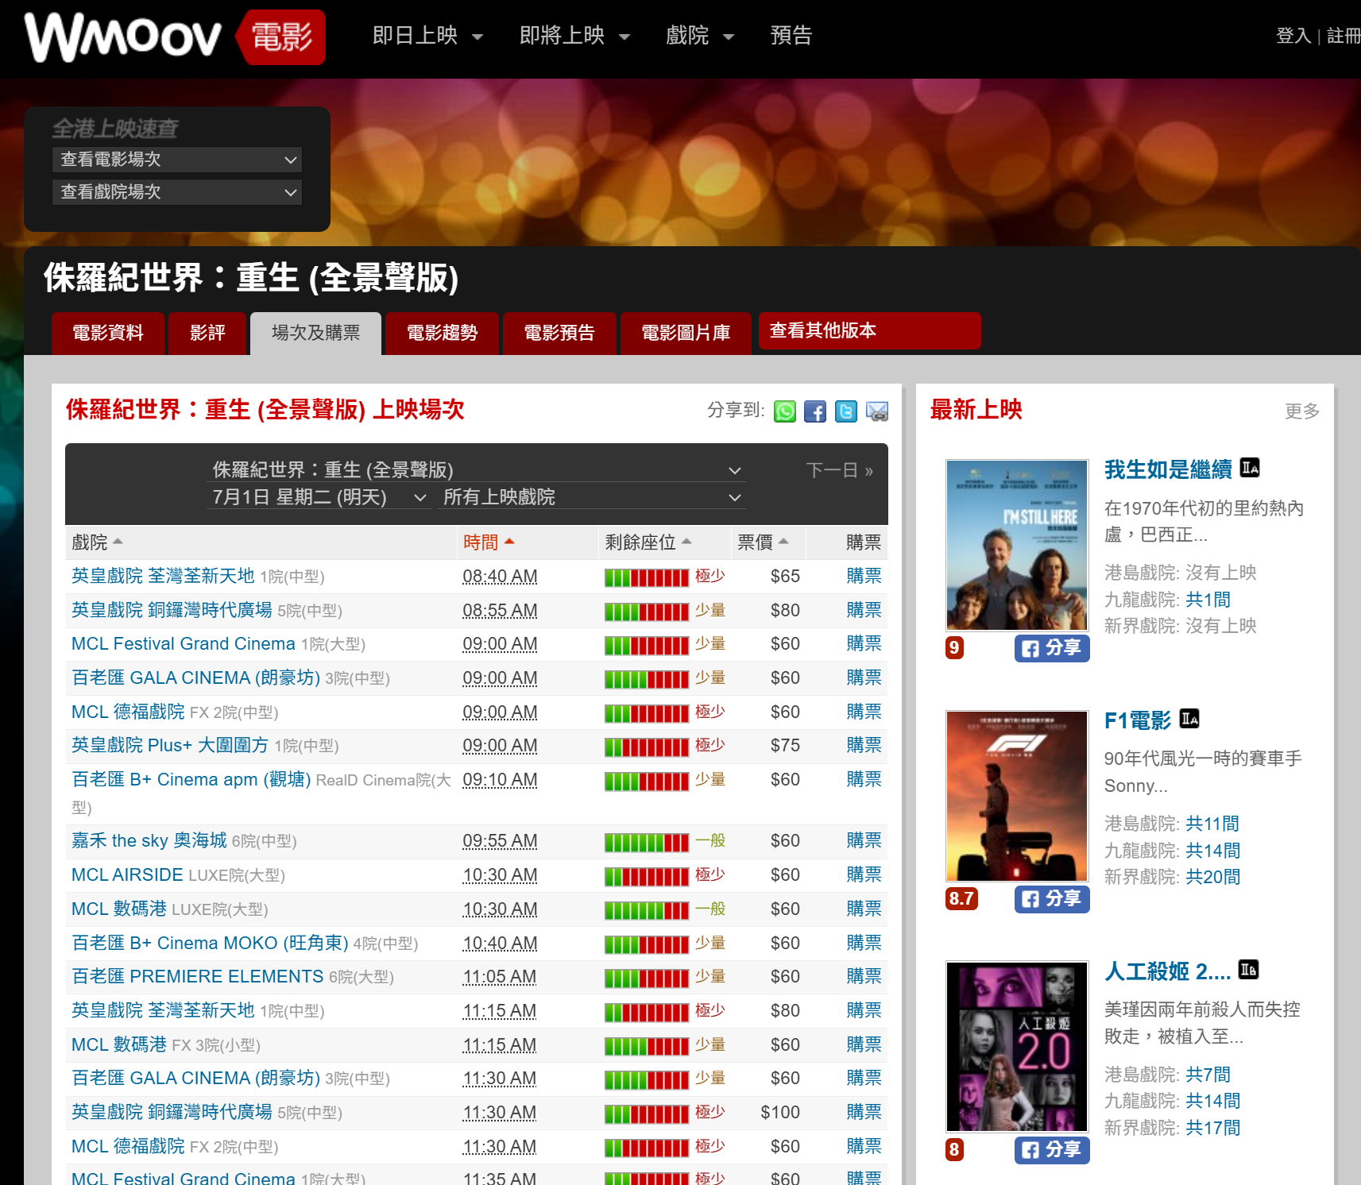Open movie selector 侏羅紀世界：重生 (全景聲版) dropdown
1361x1185 pixels.
point(476,470)
